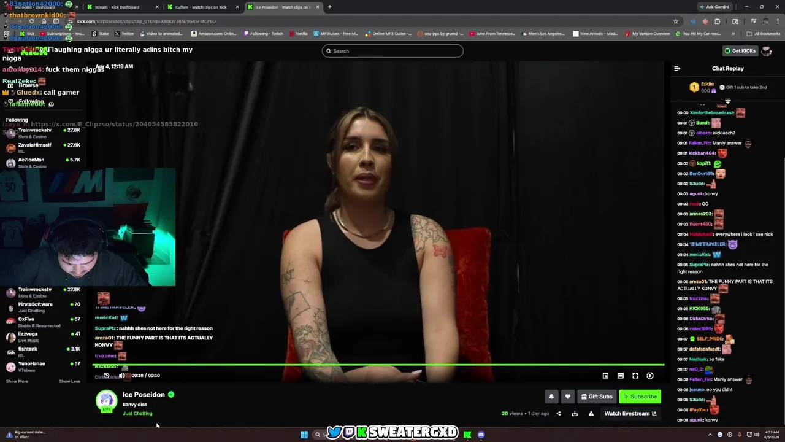Open the Just Chatting category link
785x442 pixels.
coord(137,413)
